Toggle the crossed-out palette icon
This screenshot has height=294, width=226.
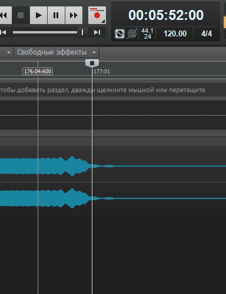coord(132,33)
